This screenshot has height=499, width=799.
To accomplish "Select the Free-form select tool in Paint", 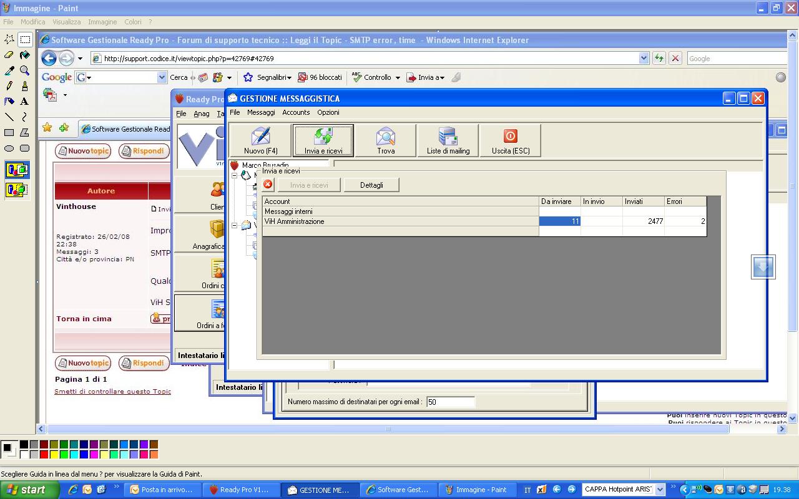I will tap(9, 39).
